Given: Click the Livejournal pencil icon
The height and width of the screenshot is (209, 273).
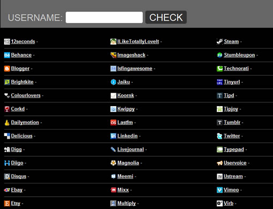Looking at the screenshot, I should click(x=113, y=149).
